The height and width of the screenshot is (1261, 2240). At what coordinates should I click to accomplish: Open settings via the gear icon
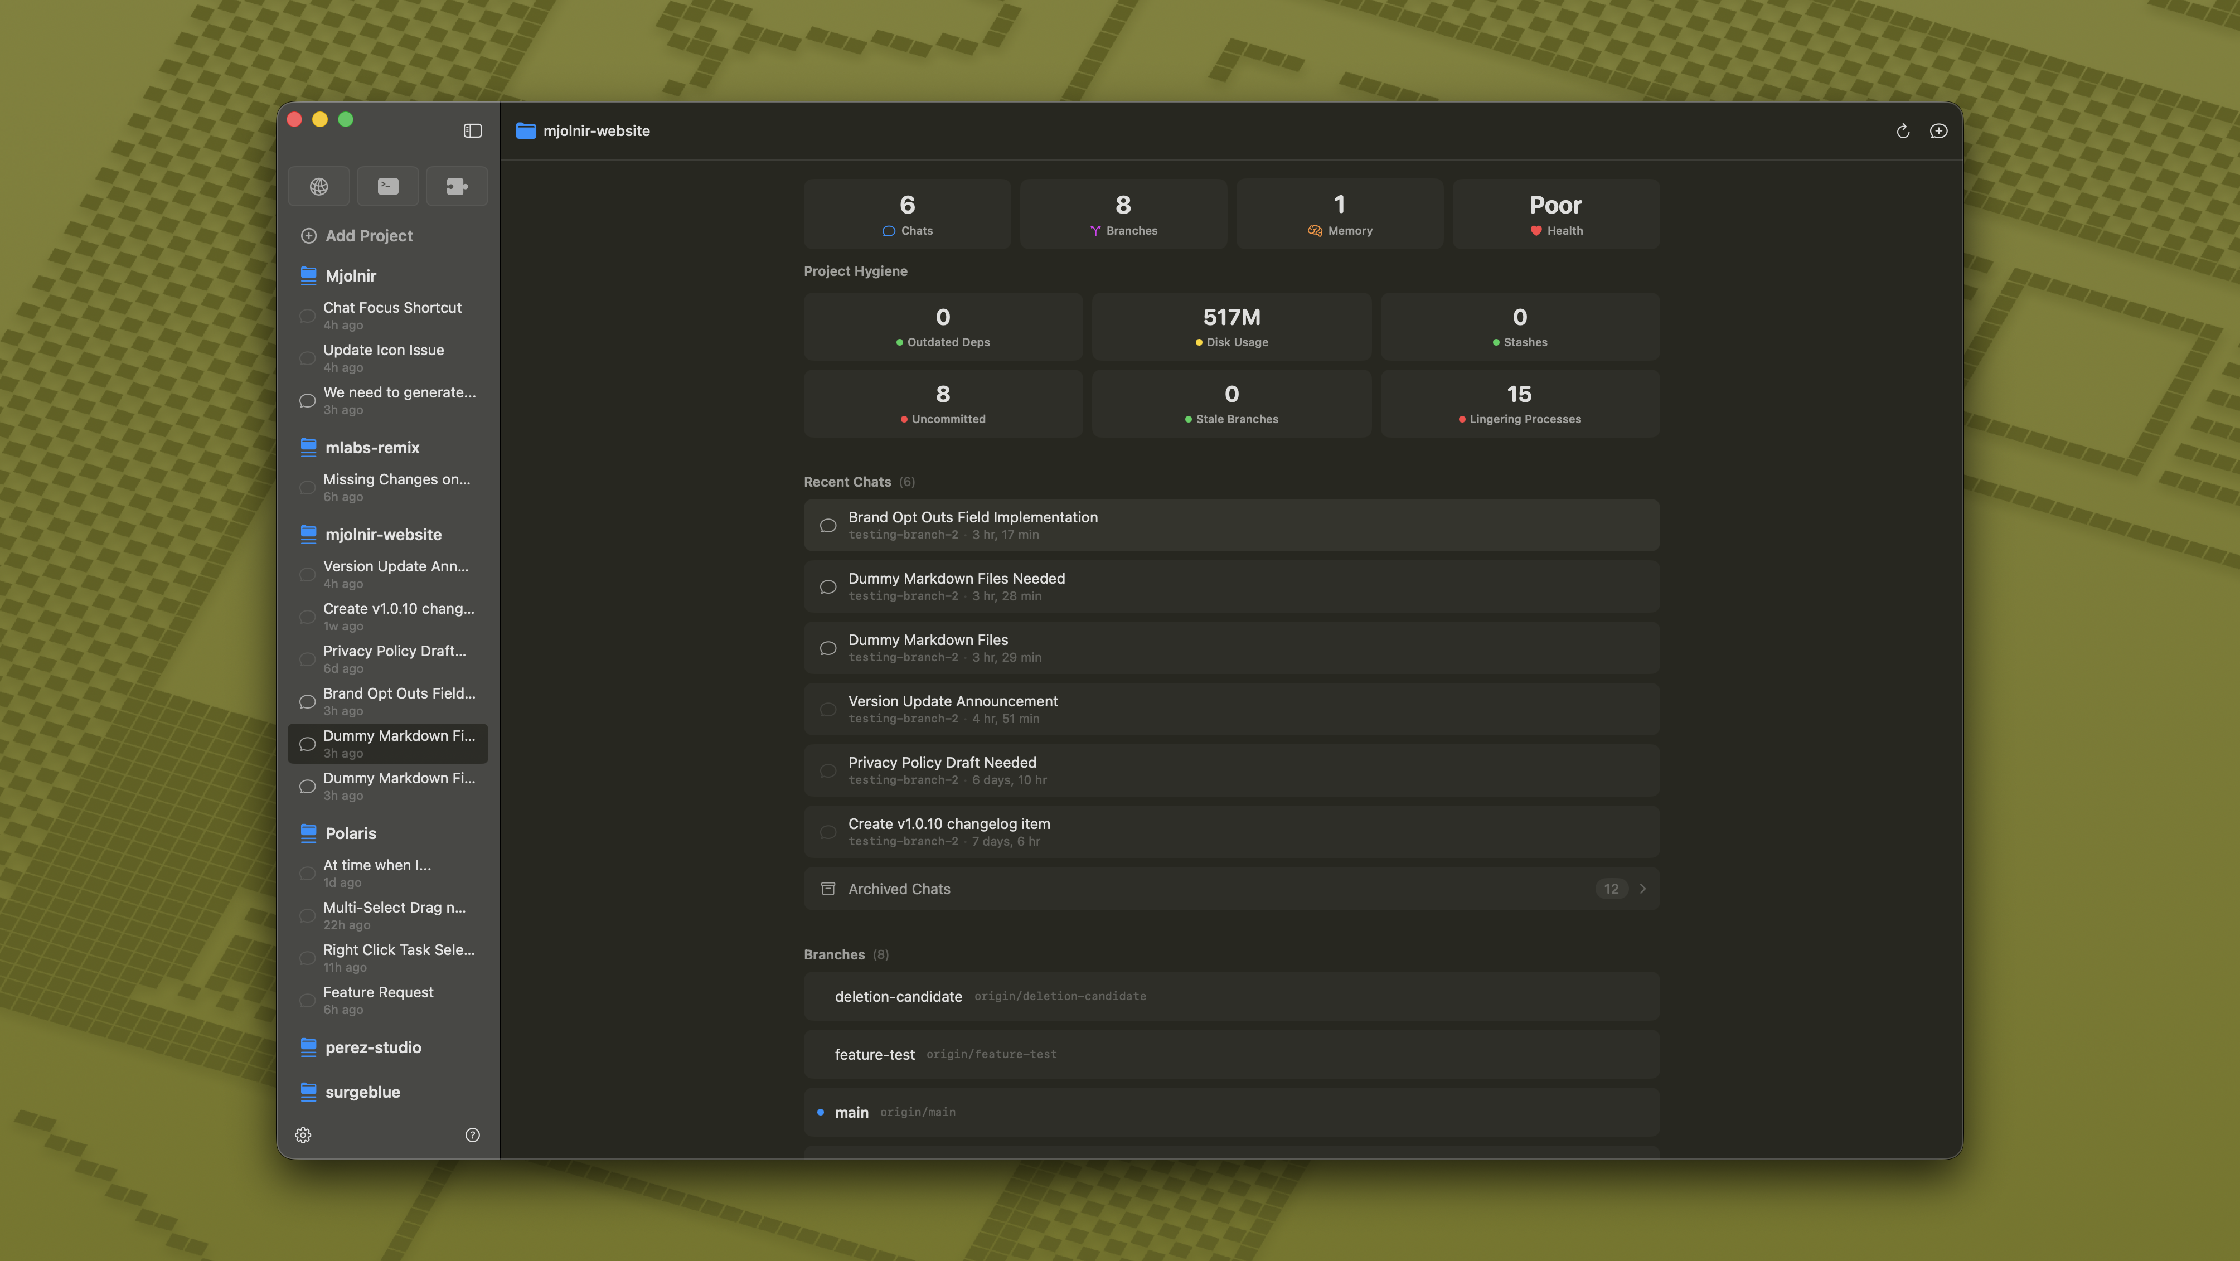303,1135
